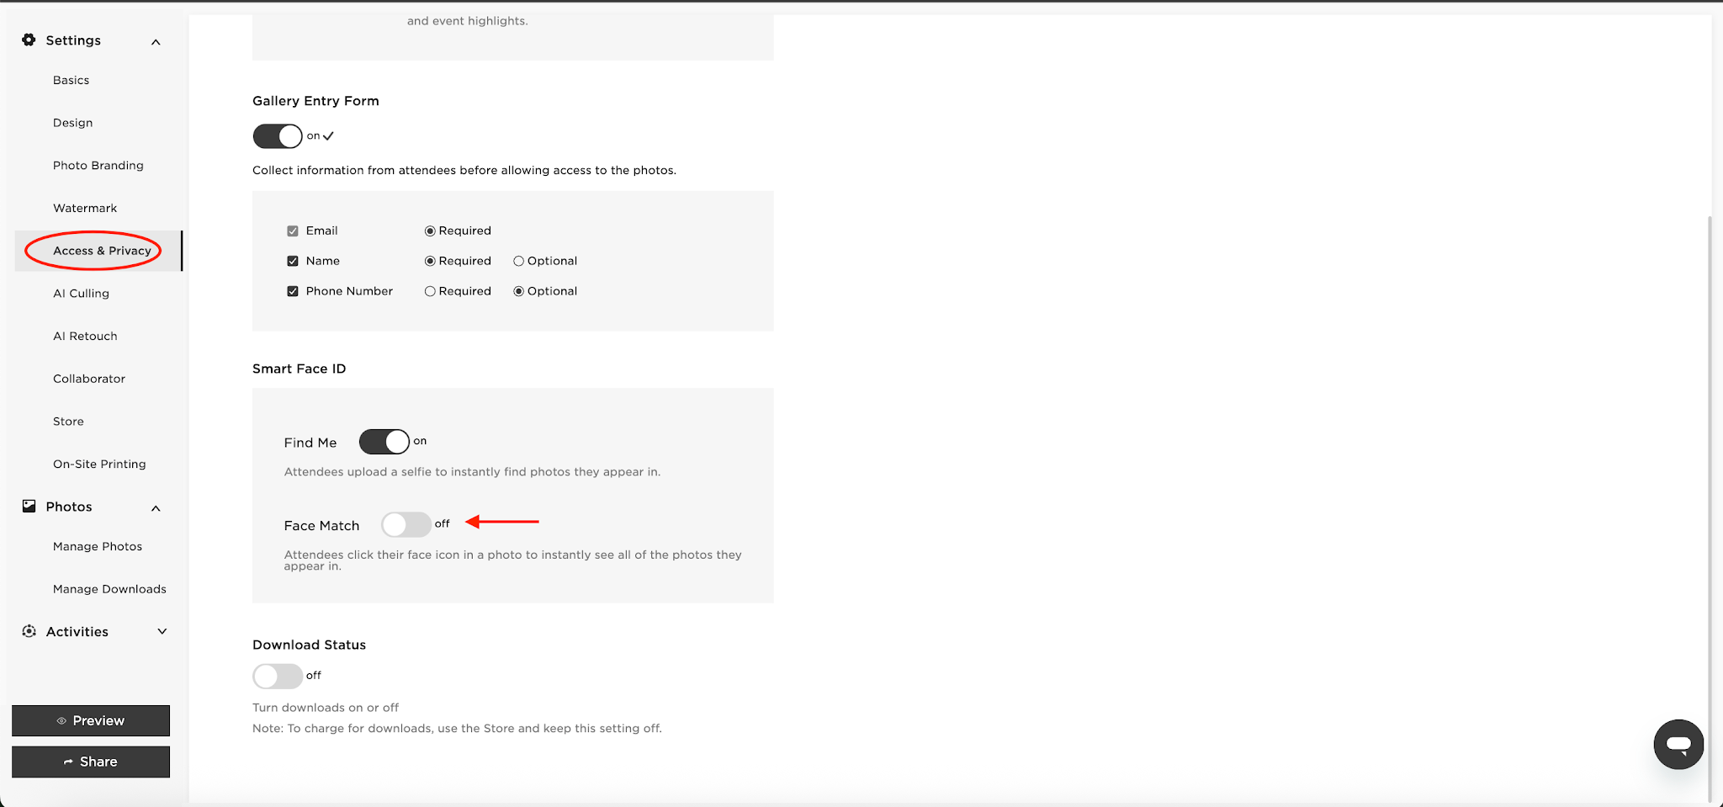Go to AI Culling settings
This screenshot has height=807, width=1723.
click(81, 293)
